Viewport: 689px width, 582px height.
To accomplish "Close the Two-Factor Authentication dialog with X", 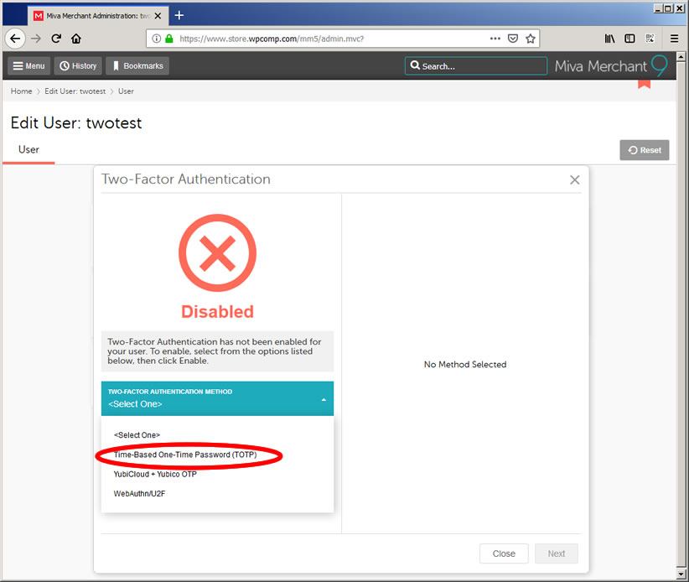I will 574,179.
